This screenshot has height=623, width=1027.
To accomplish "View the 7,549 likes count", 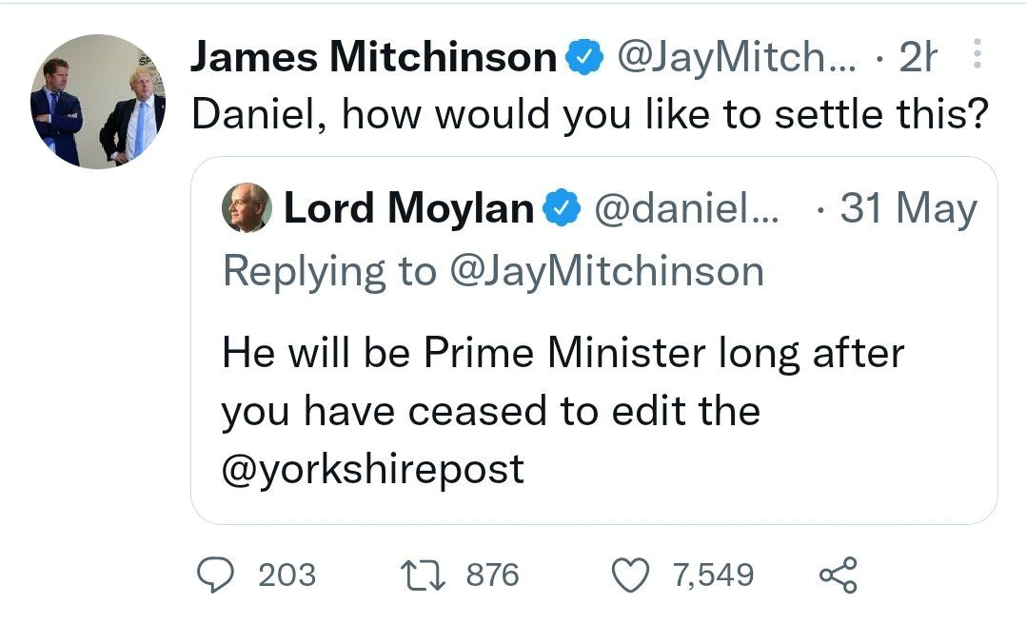I will tap(712, 574).
